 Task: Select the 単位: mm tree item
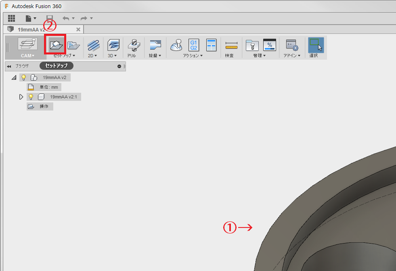coord(49,87)
